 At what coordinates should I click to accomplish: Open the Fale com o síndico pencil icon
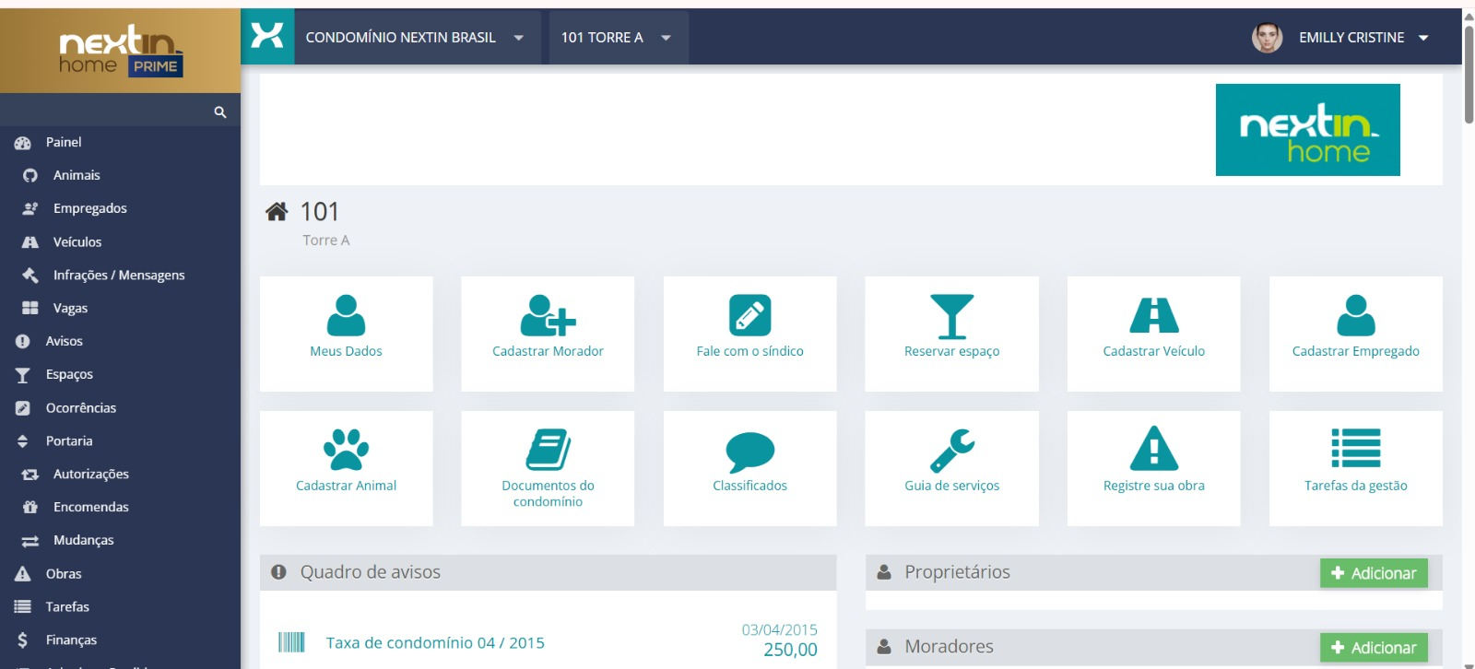point(749,315)
